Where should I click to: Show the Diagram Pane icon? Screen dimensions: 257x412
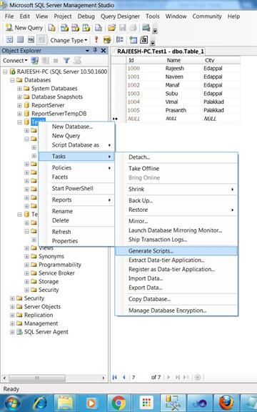click(9, 40)
